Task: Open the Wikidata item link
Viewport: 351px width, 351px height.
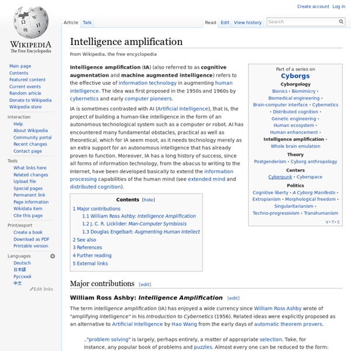Action: click(27, 208)
